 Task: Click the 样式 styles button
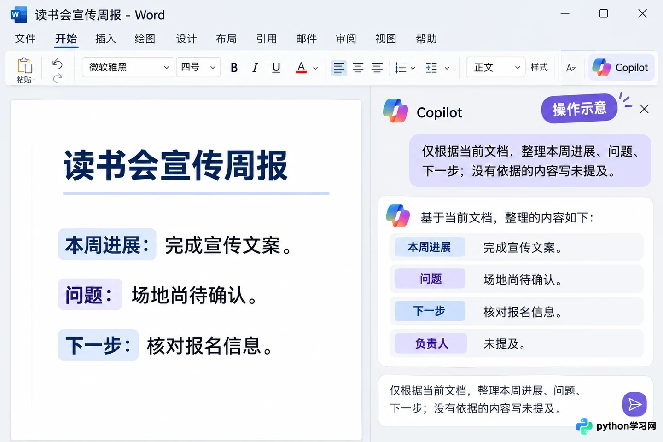pos(539,67)
